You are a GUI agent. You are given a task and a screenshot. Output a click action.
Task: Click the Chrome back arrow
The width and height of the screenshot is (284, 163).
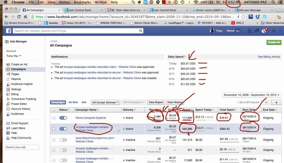[6, 17]
